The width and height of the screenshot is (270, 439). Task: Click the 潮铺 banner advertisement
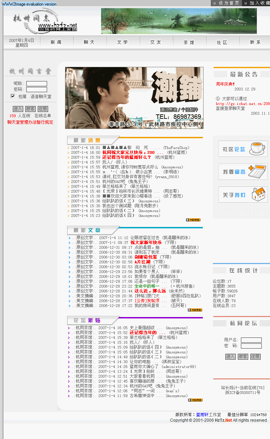(x=134, y=98)
